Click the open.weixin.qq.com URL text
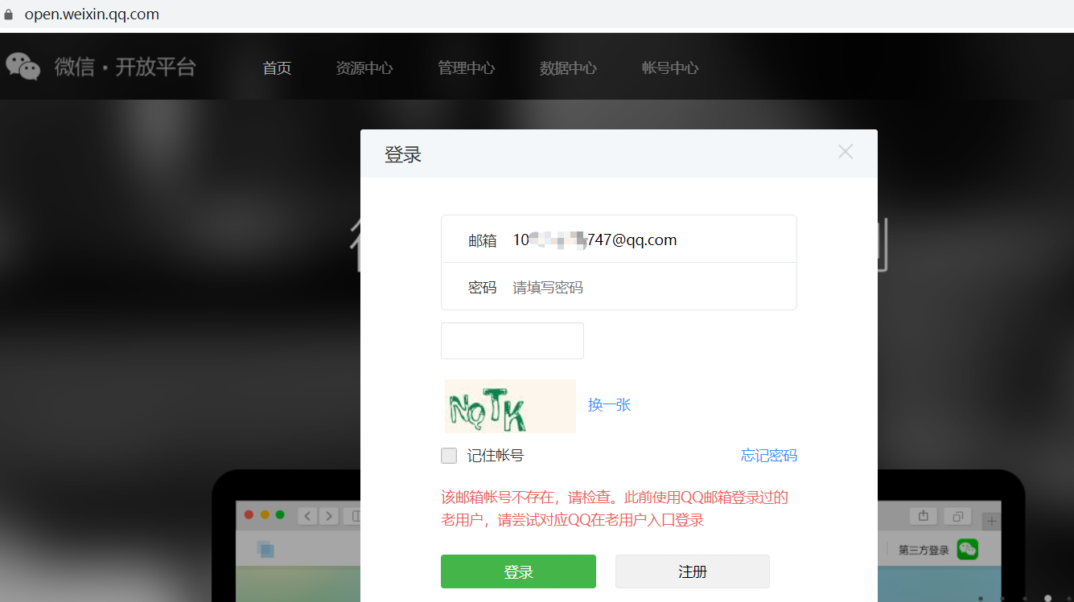 [92, 14]
